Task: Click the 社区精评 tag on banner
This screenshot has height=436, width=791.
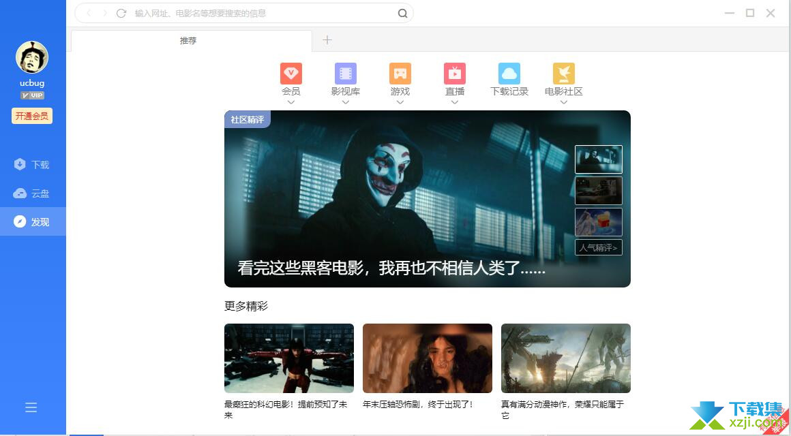Action: pyautogui.click(x=248, y=119)
